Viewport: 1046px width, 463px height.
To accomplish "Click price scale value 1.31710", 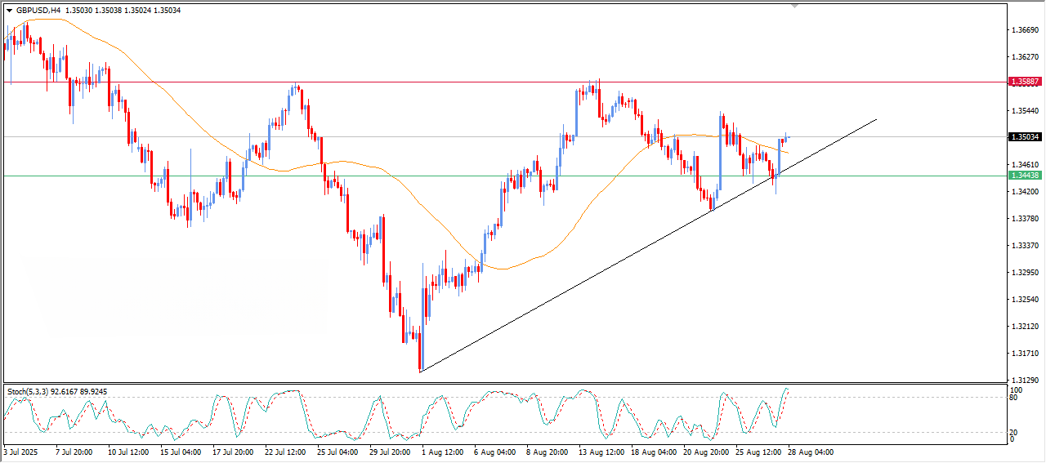I will [1025, 354].
